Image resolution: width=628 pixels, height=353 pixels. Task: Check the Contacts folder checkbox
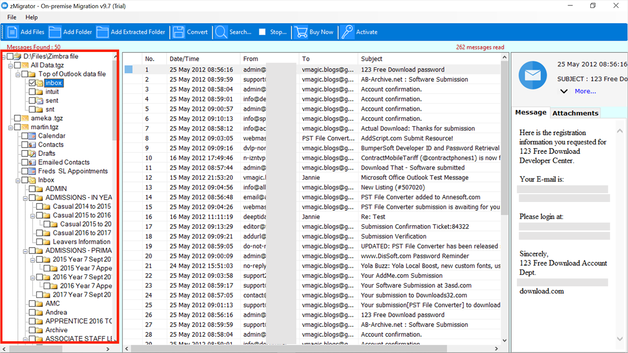(25, 145)
